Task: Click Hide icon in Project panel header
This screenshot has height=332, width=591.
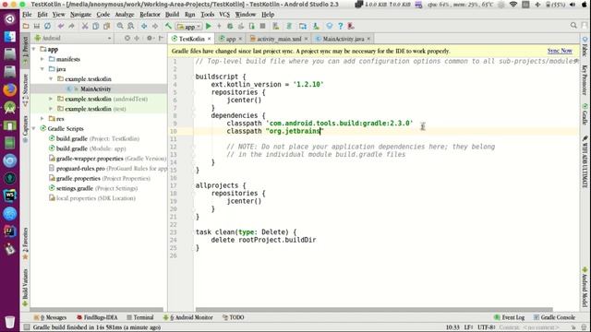Action: point(161,38)
